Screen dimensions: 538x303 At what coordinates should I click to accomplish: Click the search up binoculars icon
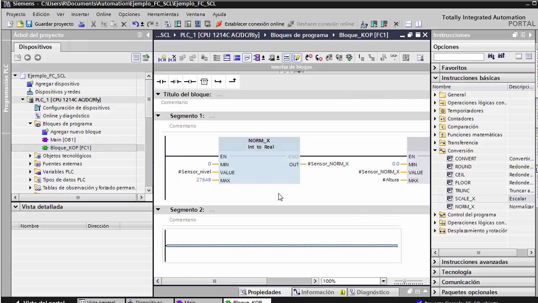(501, 56)
